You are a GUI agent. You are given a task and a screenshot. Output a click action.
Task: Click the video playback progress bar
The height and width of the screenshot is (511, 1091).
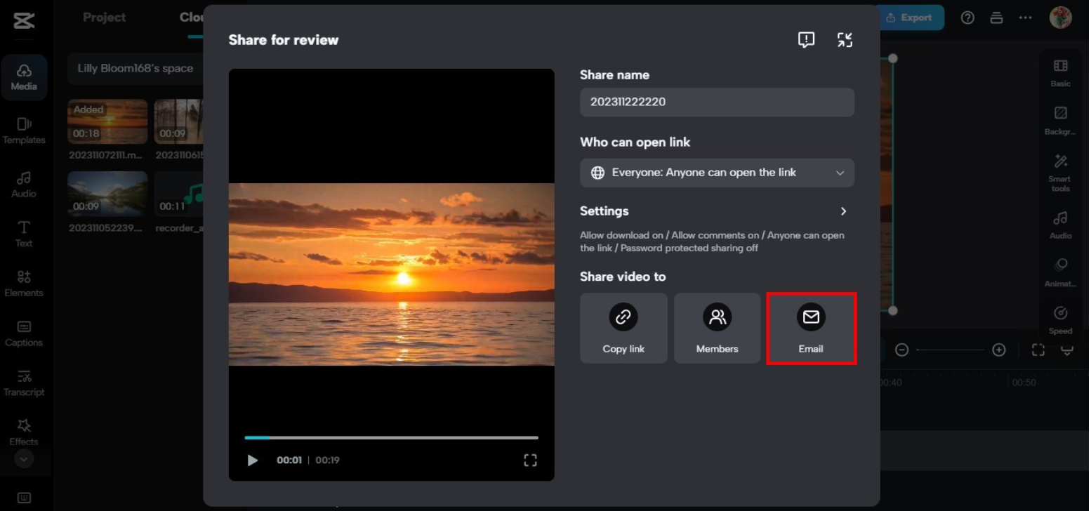click(391, 437)
